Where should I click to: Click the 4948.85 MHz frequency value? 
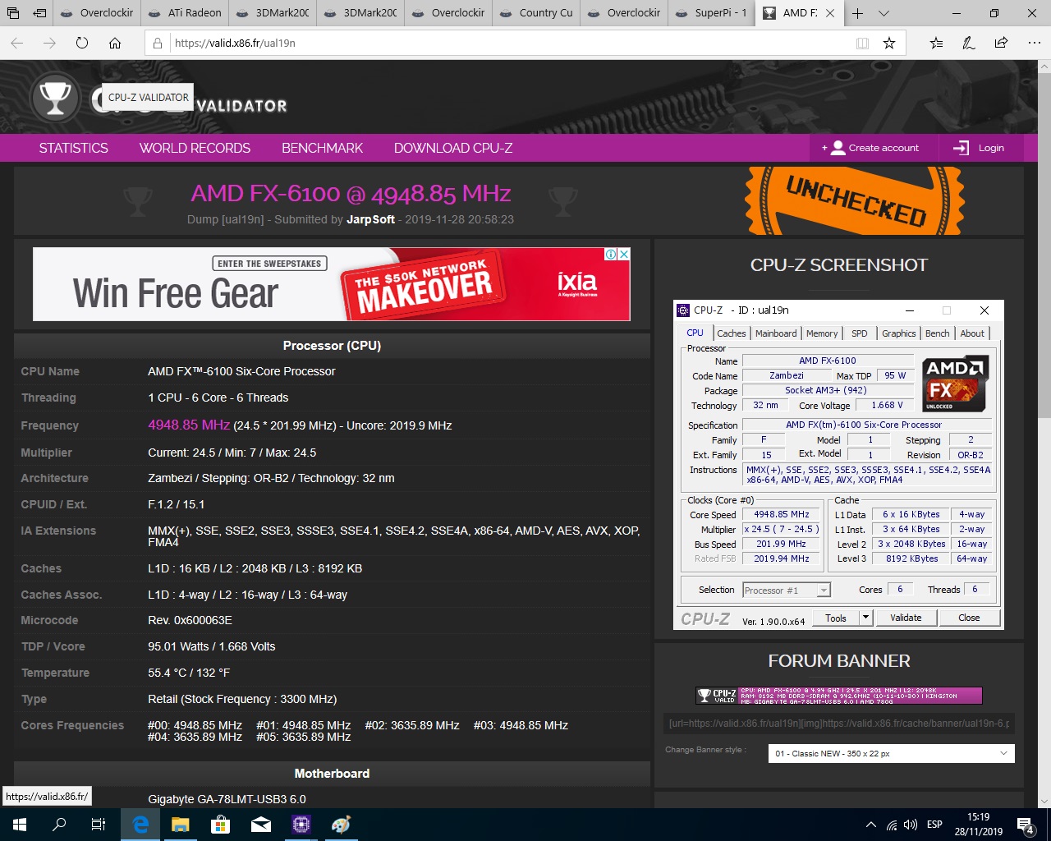click(x=189, y=425)
